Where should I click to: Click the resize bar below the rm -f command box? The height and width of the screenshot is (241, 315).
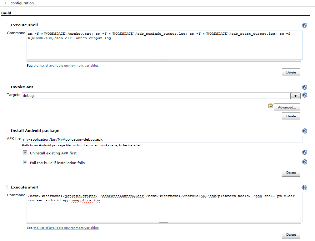click(x=163, y=61)
